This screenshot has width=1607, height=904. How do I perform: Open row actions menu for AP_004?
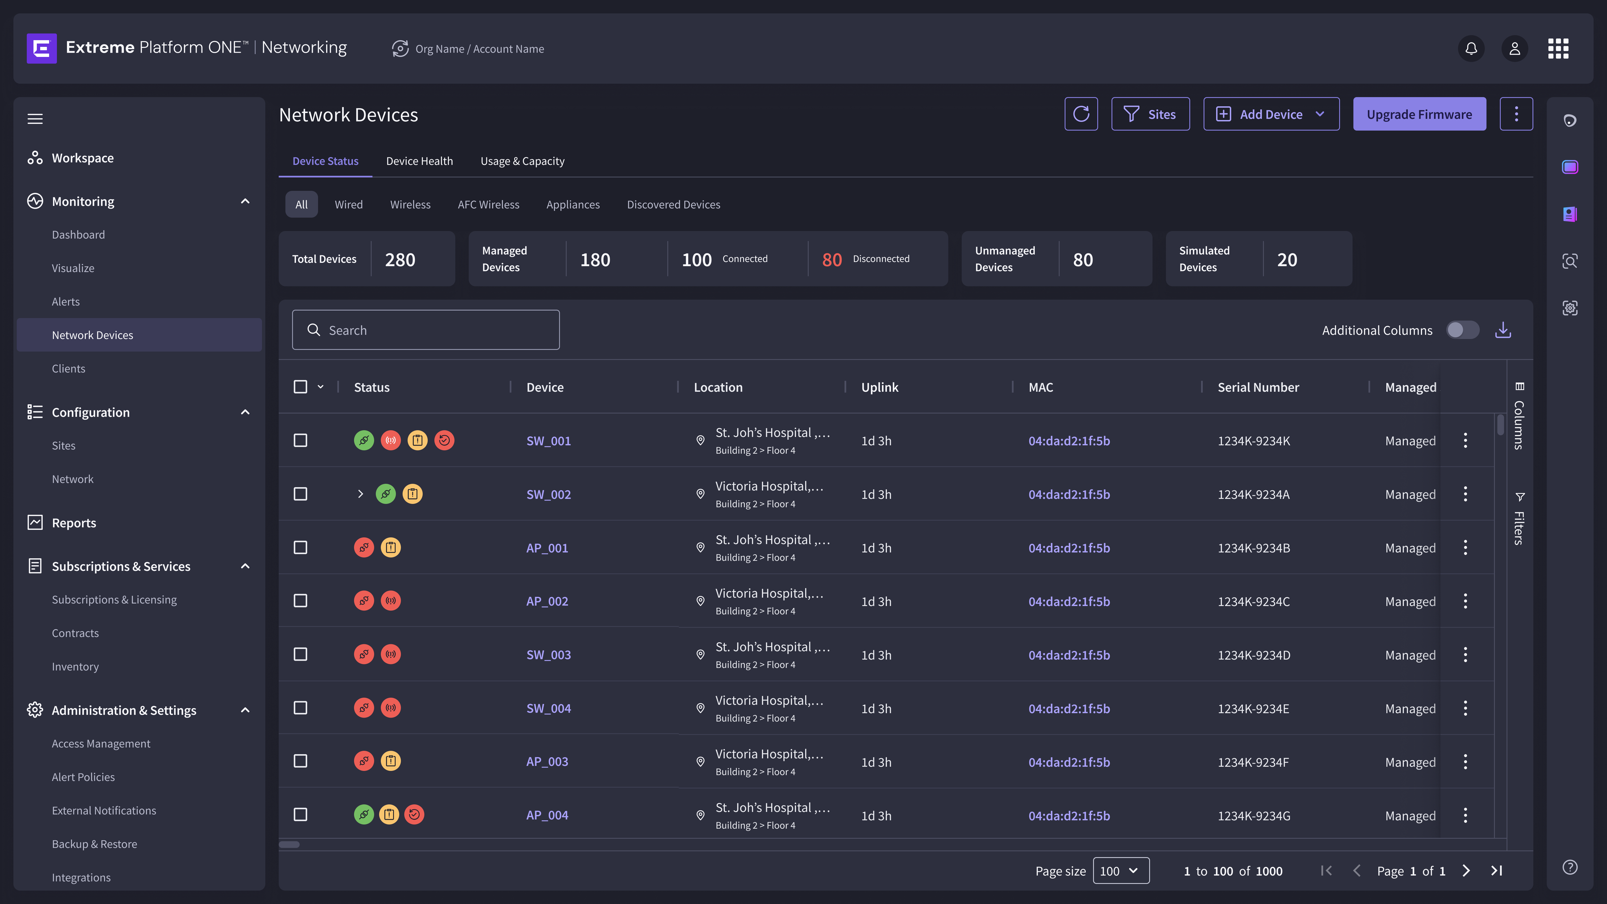pyautogui.click(x=1465, y=815)
